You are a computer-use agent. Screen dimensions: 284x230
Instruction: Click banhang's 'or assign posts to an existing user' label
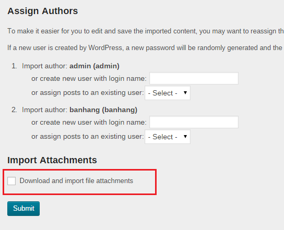click(x=88, y=137)
